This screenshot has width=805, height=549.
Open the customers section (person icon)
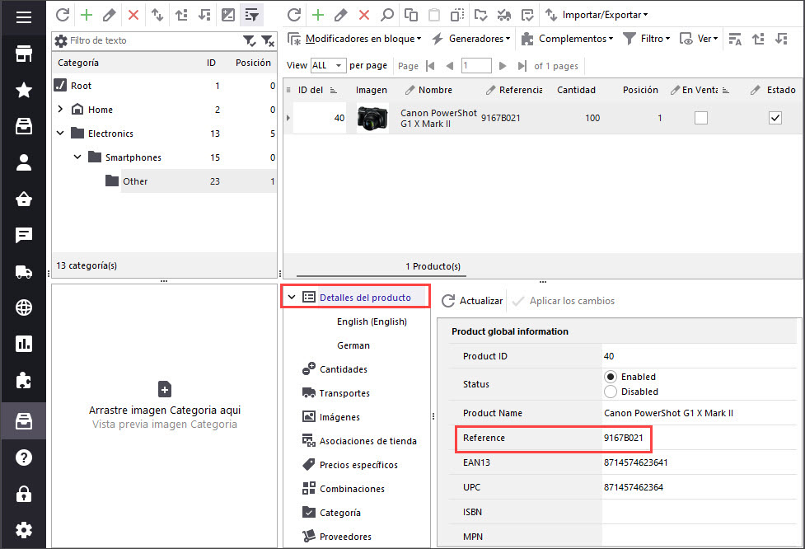[24, 162]
